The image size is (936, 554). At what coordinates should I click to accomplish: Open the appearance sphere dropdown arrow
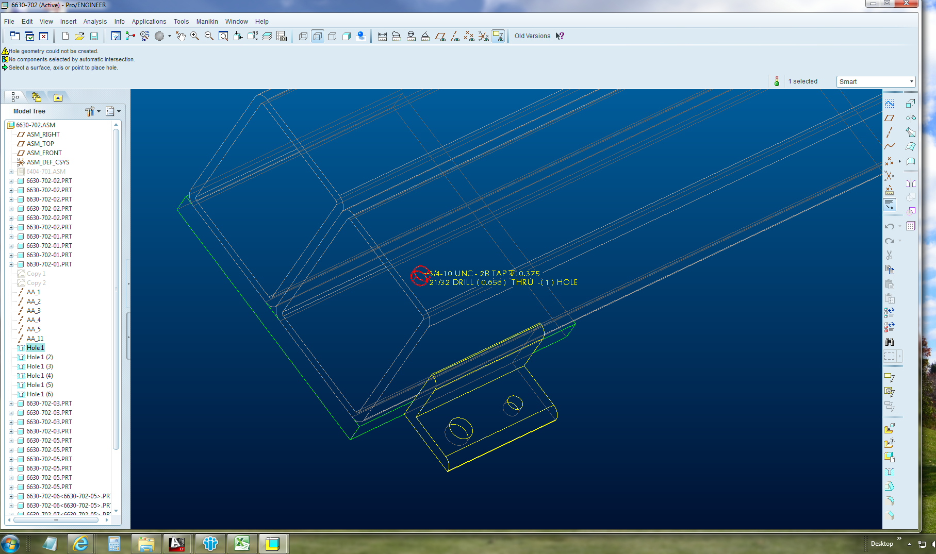tap(170, 36)
